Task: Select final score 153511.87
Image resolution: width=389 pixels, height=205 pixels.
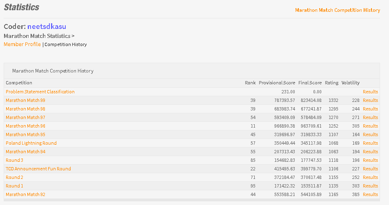Action: coord(311,186)
